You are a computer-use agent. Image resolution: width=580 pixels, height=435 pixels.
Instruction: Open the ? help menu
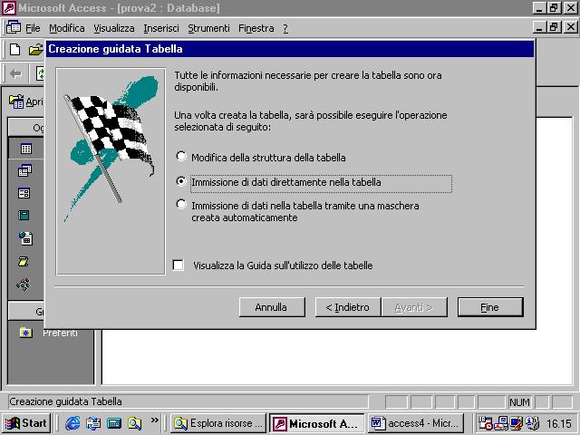tap(285, 28)
